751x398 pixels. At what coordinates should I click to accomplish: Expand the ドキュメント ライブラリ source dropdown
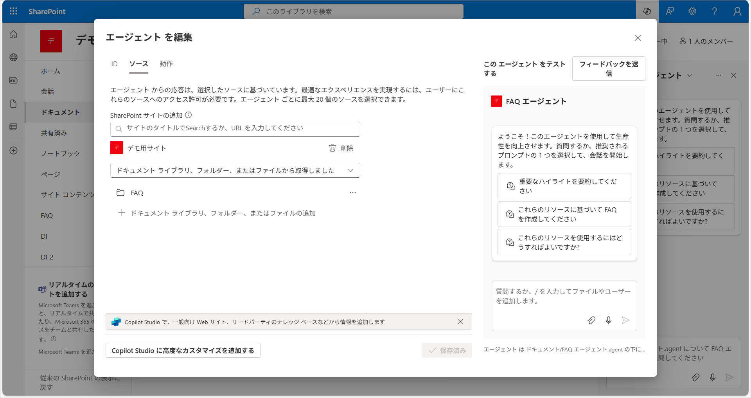235,170
